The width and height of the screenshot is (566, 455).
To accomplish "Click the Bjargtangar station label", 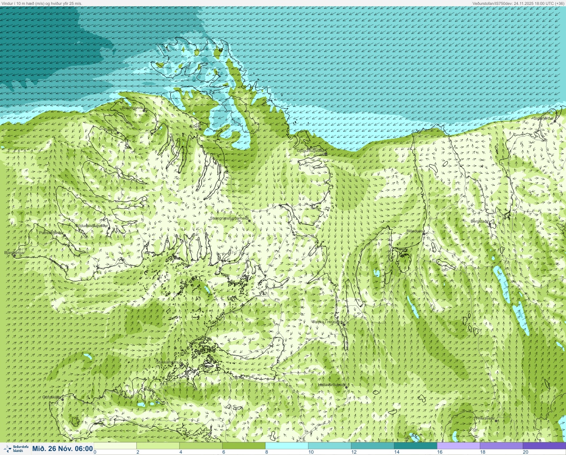I will tap(15, 253).
